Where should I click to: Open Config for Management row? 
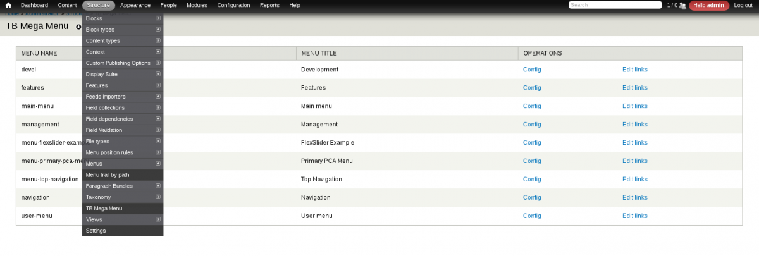pos(532,125)
